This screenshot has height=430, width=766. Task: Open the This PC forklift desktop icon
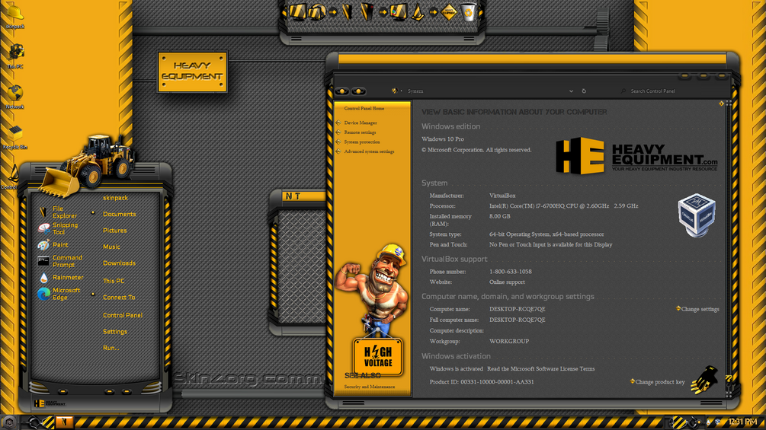pyautogui.click(x=16, y=56)
